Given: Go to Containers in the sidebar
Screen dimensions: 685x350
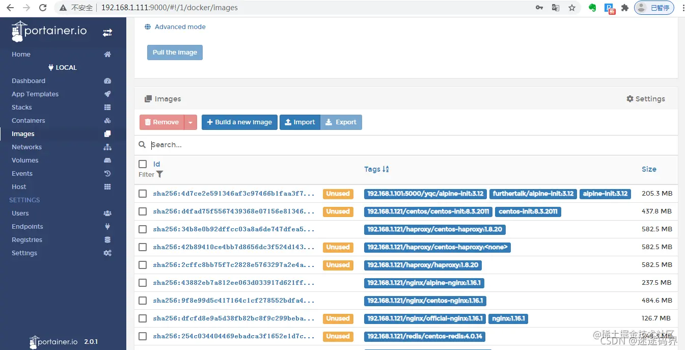Looking at the screenshot, I should click(29, 121).
